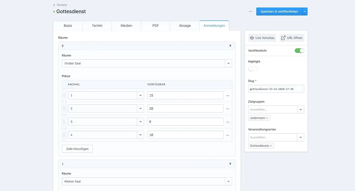This screenshot has width=355, height=191.
Task: Open the PDF tab
Action: point(155,26)
